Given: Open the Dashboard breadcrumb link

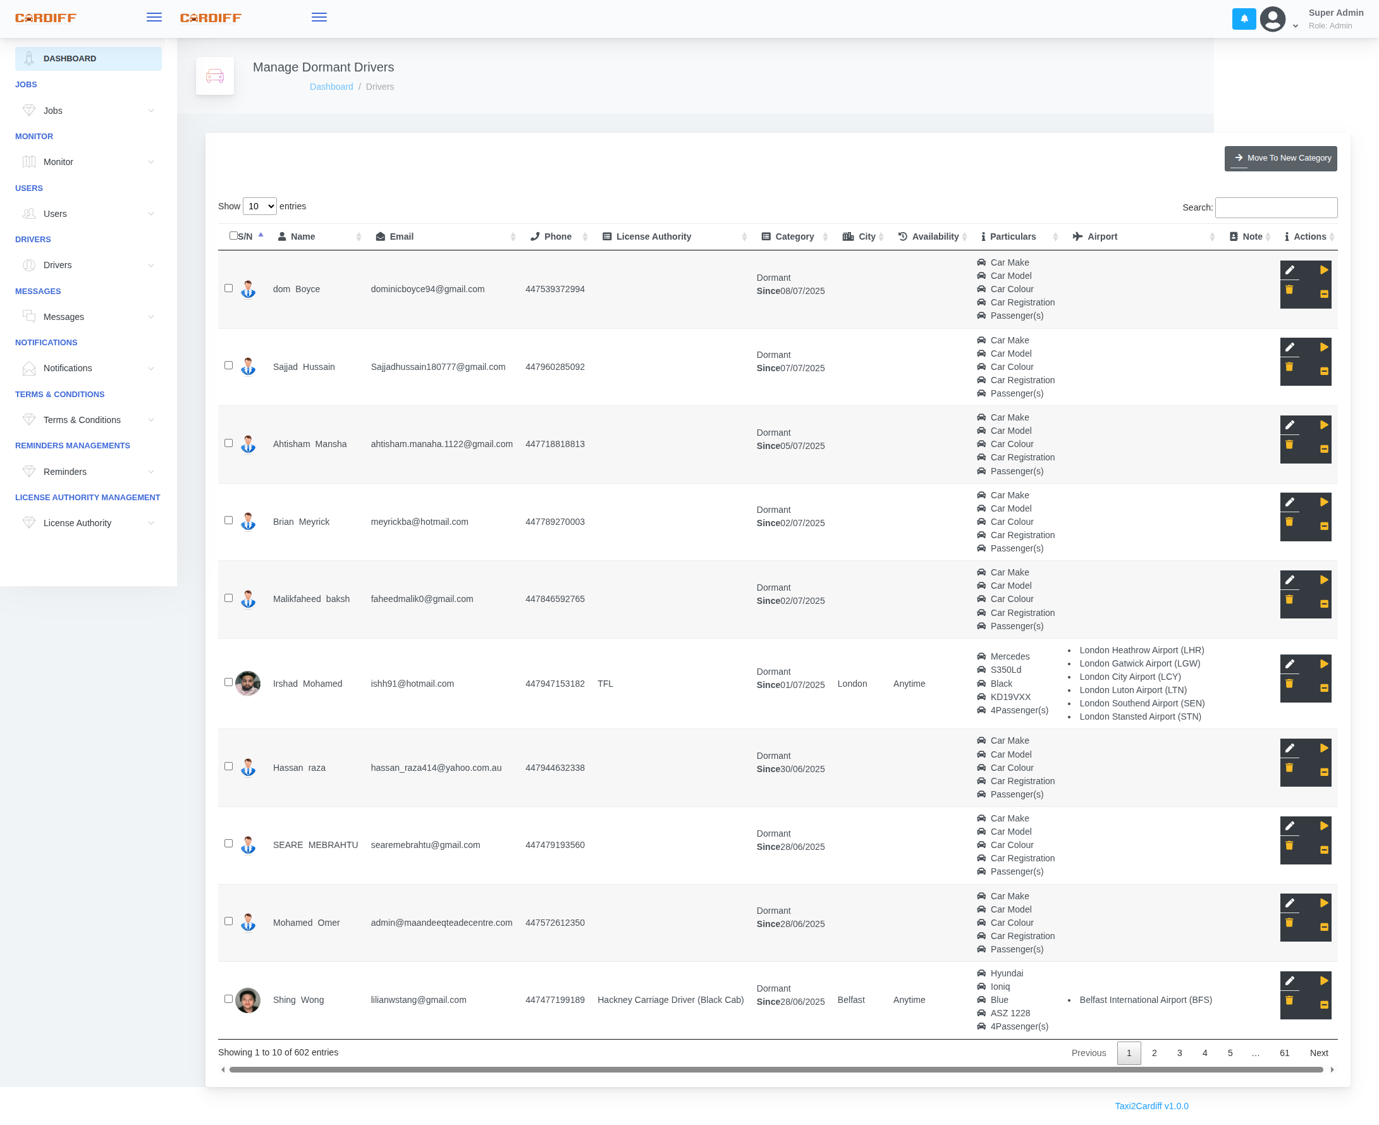Looking at the screenshot, I should [x=331, y=86].
